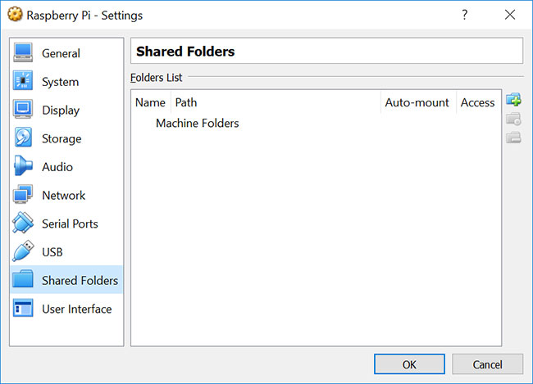Discard changes with the Cancel button

pos(487,364)
